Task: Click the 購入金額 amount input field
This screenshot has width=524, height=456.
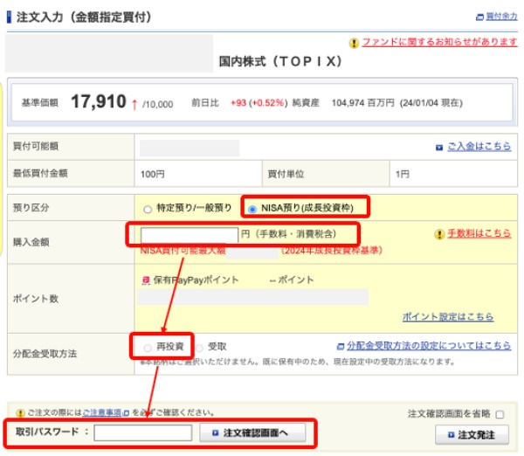Action: [x=190, y=234]
